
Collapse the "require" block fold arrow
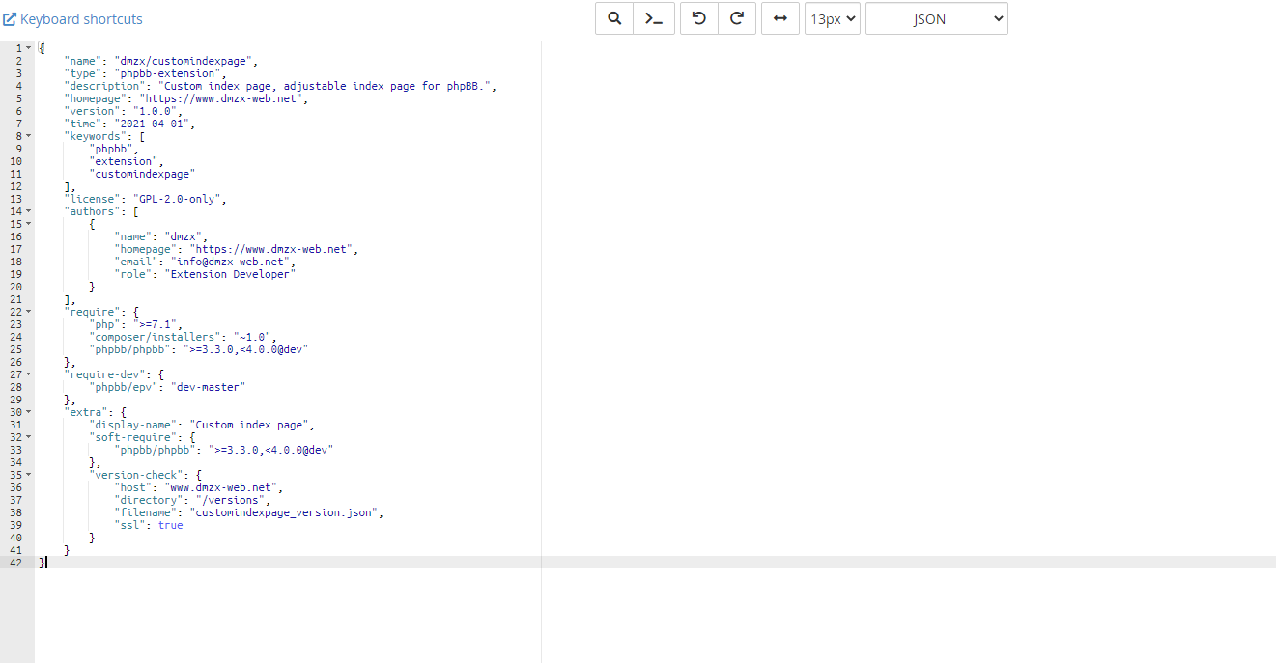(x=28, y=312)
